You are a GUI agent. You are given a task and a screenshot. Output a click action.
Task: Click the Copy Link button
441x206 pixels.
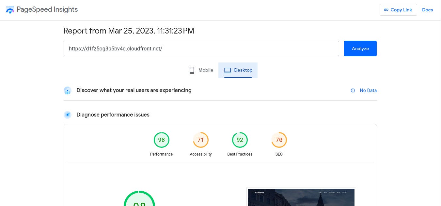398,10
